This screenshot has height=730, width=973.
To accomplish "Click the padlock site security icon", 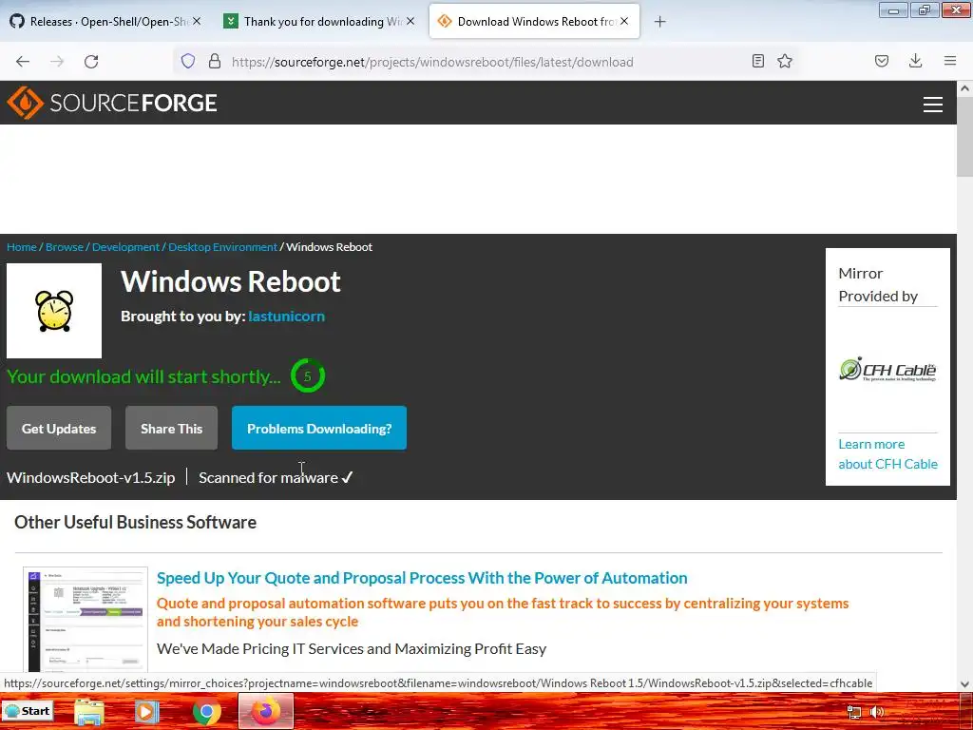I will 215,61.
